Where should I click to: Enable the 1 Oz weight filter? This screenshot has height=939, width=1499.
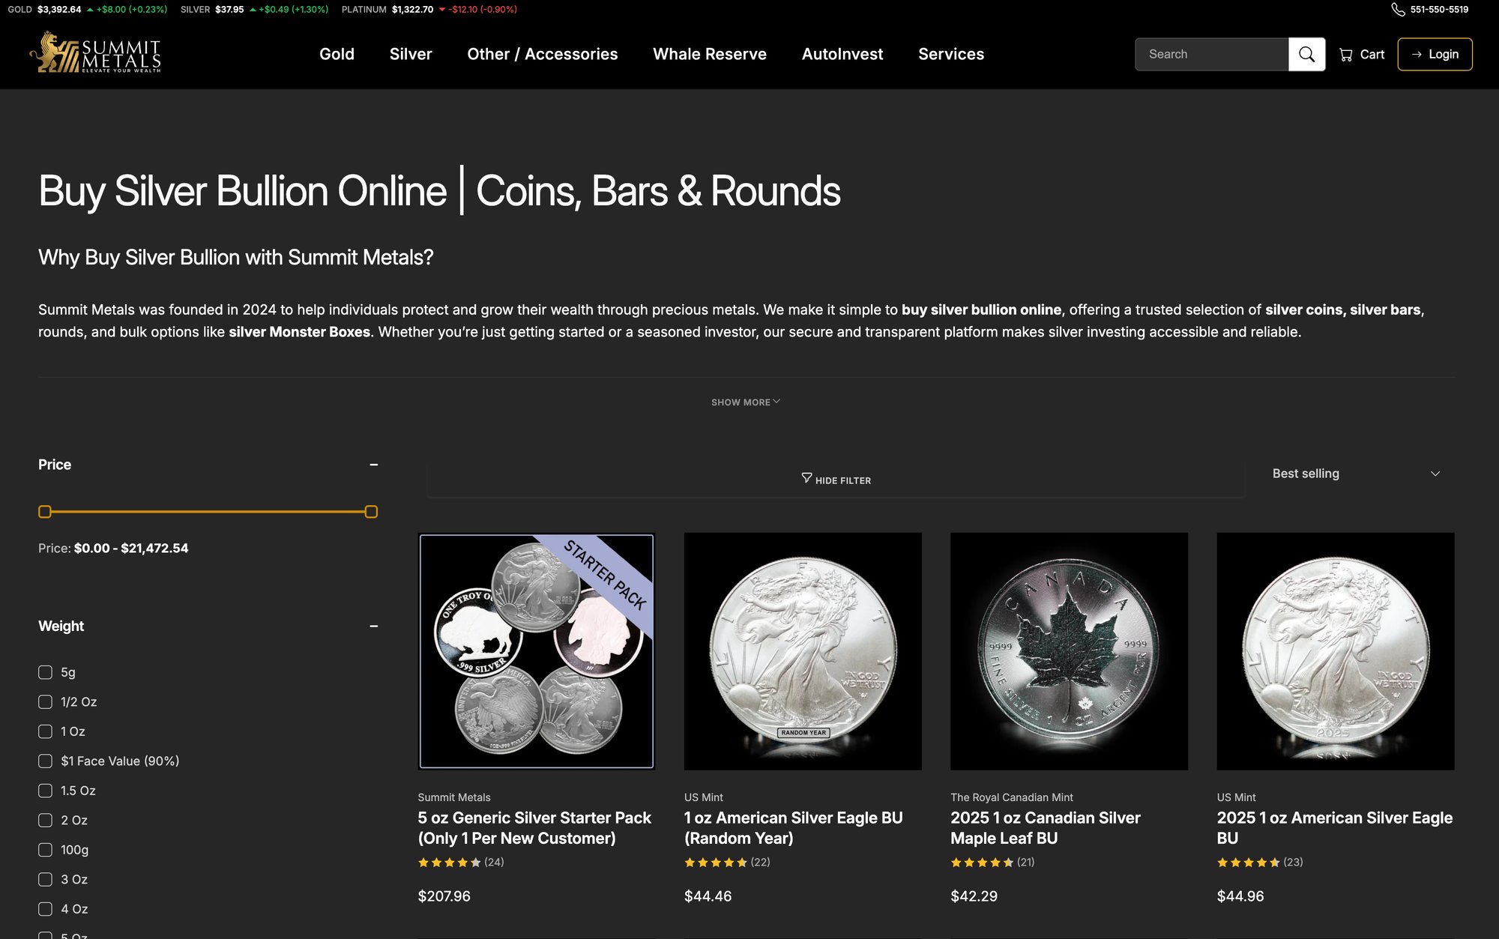click(x=45, y=731)
